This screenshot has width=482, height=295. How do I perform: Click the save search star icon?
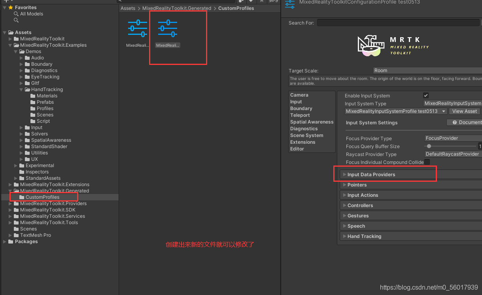coord(262,2)
